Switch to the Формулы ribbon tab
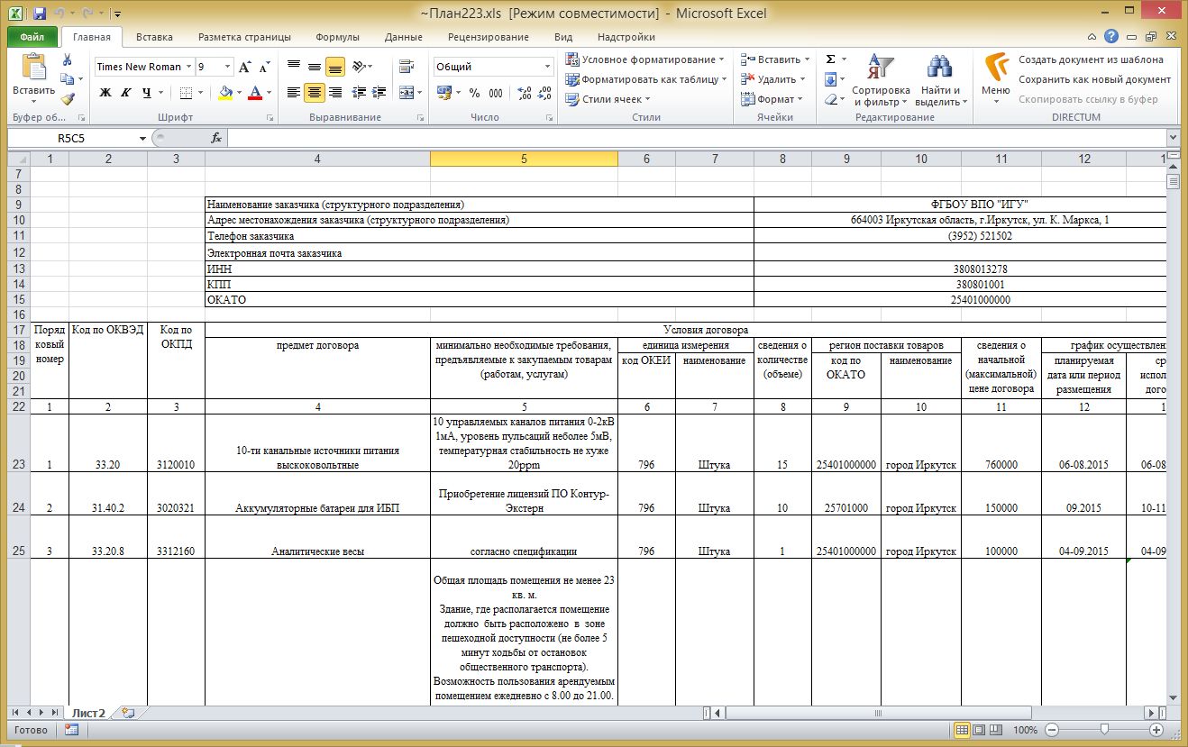This screenshot has width=1188, height=747. click(x=337, y=37)
